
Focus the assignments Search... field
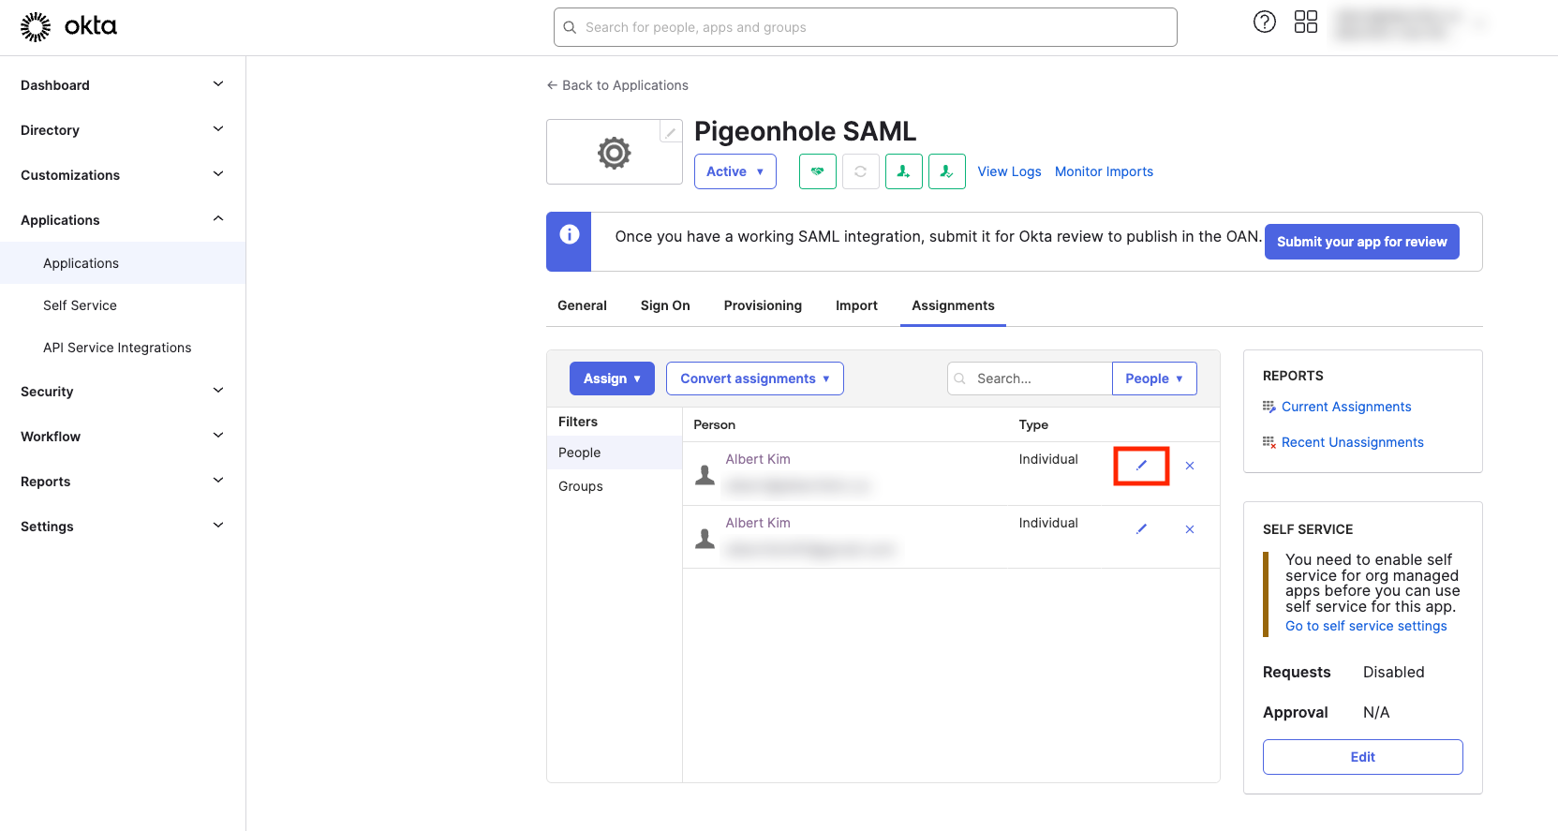(1030, 378)
